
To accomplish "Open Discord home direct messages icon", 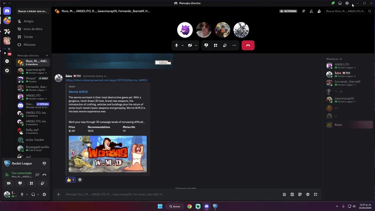I will click(x=7, y=11).
